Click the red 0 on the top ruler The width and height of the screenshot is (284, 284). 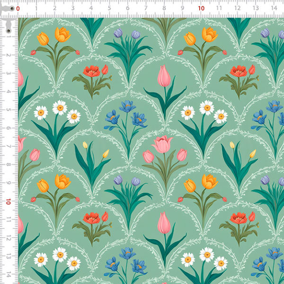tap(18, 9)
